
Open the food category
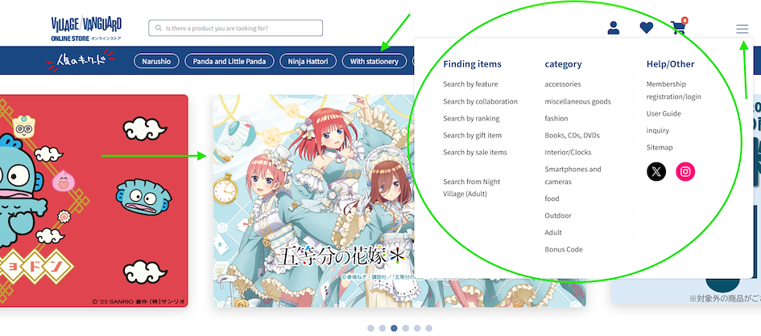click(x=552, y=199)
